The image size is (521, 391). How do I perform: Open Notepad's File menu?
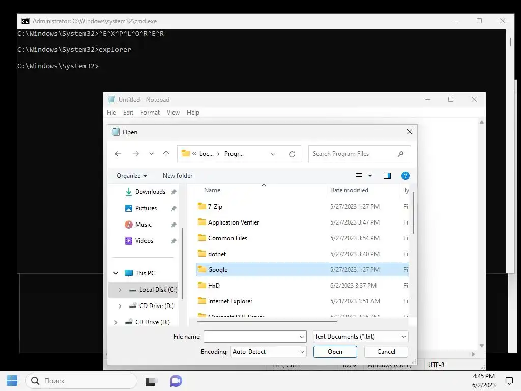tap(111, 113)
